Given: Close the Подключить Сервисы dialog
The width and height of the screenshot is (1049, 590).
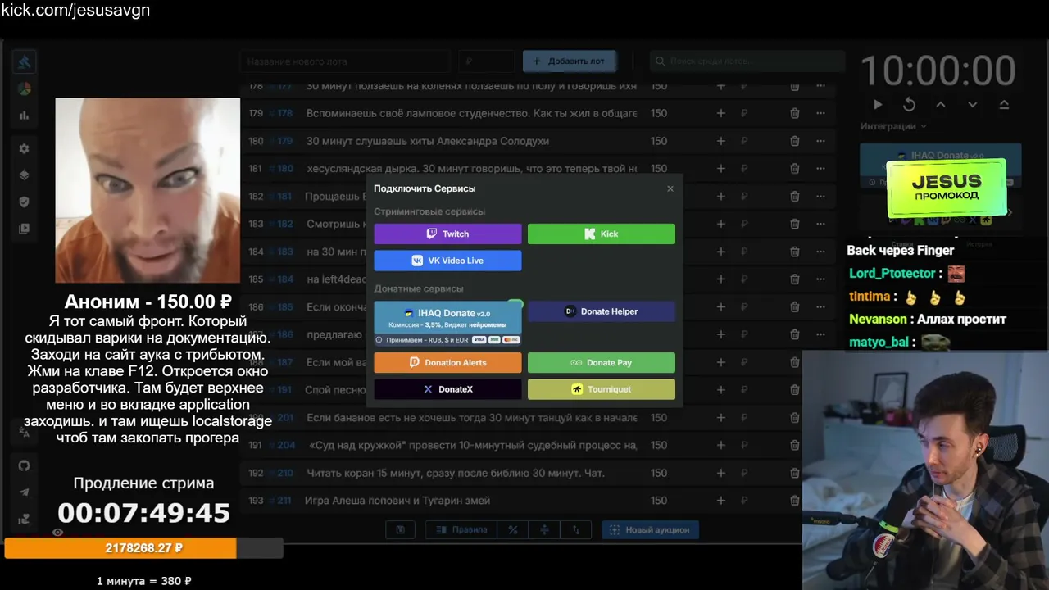Looking at the screenshot, I should (670, 188).
